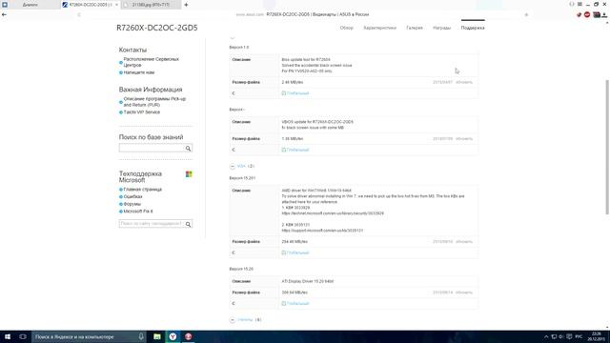Click обновить link in the 2.46 MBytes row
Viewport: 610px width, 343px height.
pyautogui.click(x=464, y=82)
